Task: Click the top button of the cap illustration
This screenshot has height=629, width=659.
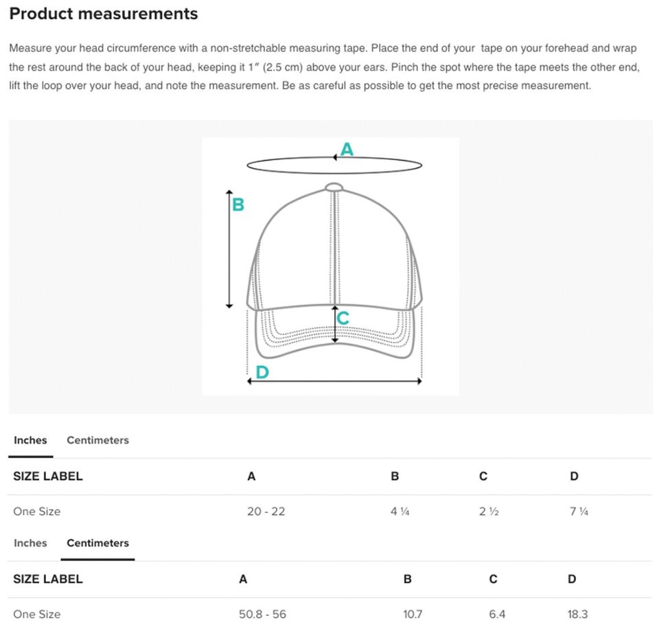Action: [334, 186]
